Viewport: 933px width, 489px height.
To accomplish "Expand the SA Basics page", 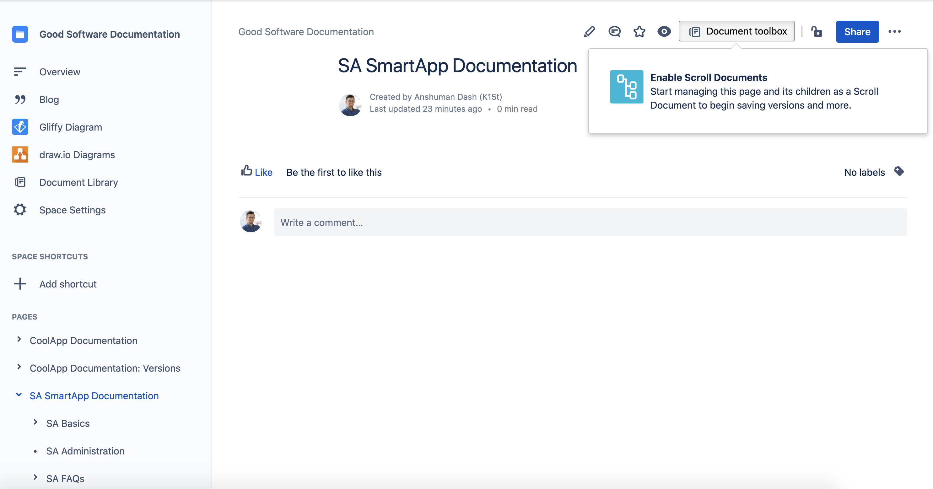I will [x=35, y=422].
